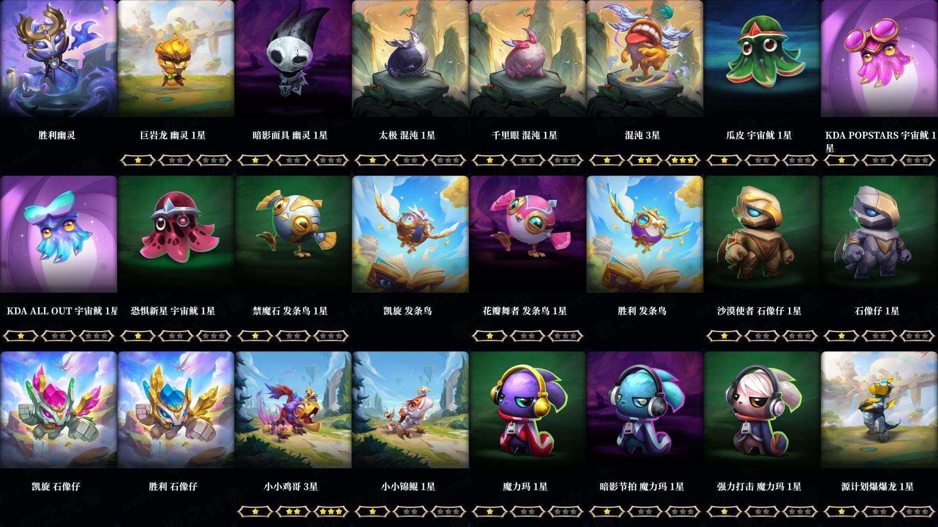Select the KDA POPSTARS 宇宙鱿 portrait
This screenshot has width=938, height=527.
point(879,59)
